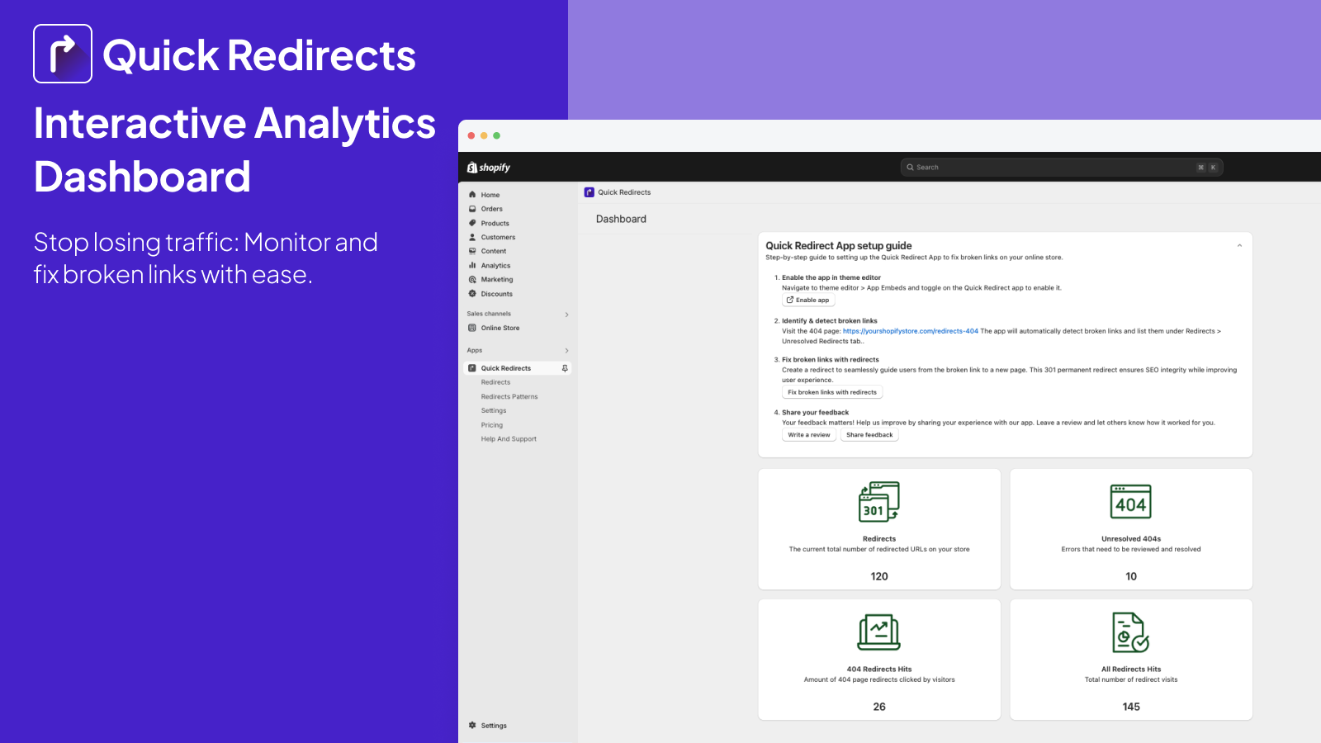Viewport: 1321px width, 743px height.
Task: Click the Orders label in sidebar
Action: coord(492,209)
